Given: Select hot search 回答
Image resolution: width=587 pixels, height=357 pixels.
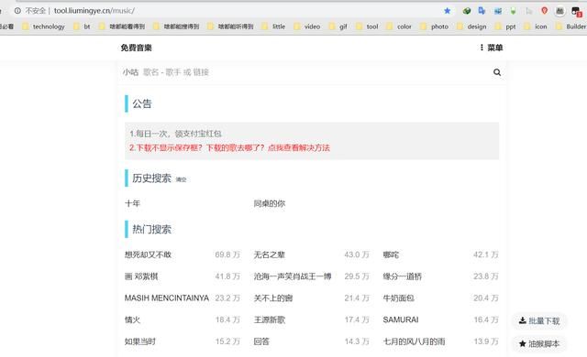Looking at the screenshot, I should (261, 341).
